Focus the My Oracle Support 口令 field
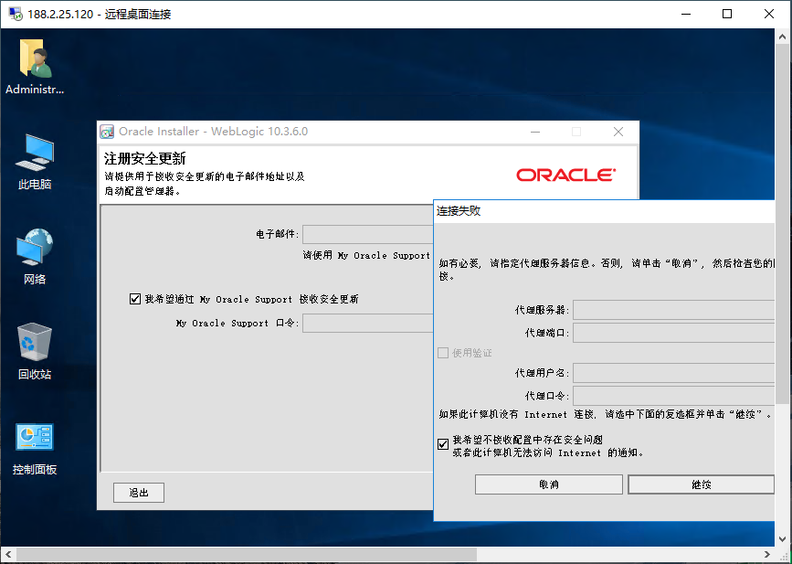Screen dimensions: 792x564 point(368,324)
